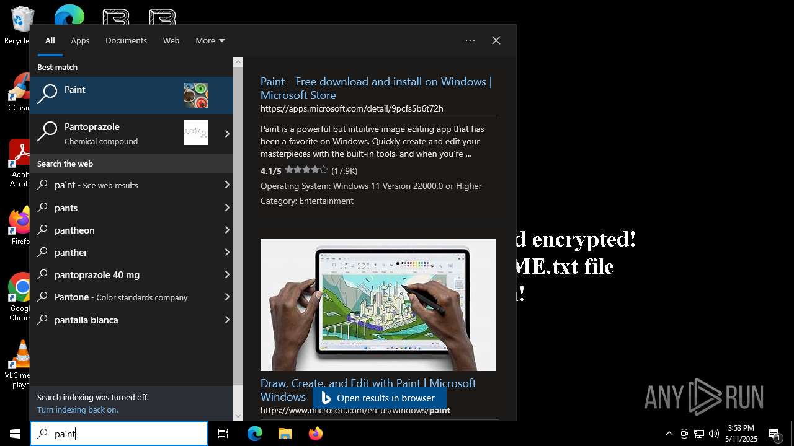This screenshot has width=794, height=446.
Task: Open File Explorer from the taskbar
Action: 285,434
